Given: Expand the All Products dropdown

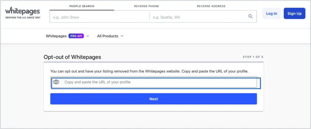Looking at the screenshot, I should coord(110,36).
